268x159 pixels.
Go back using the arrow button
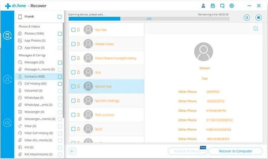73,151
